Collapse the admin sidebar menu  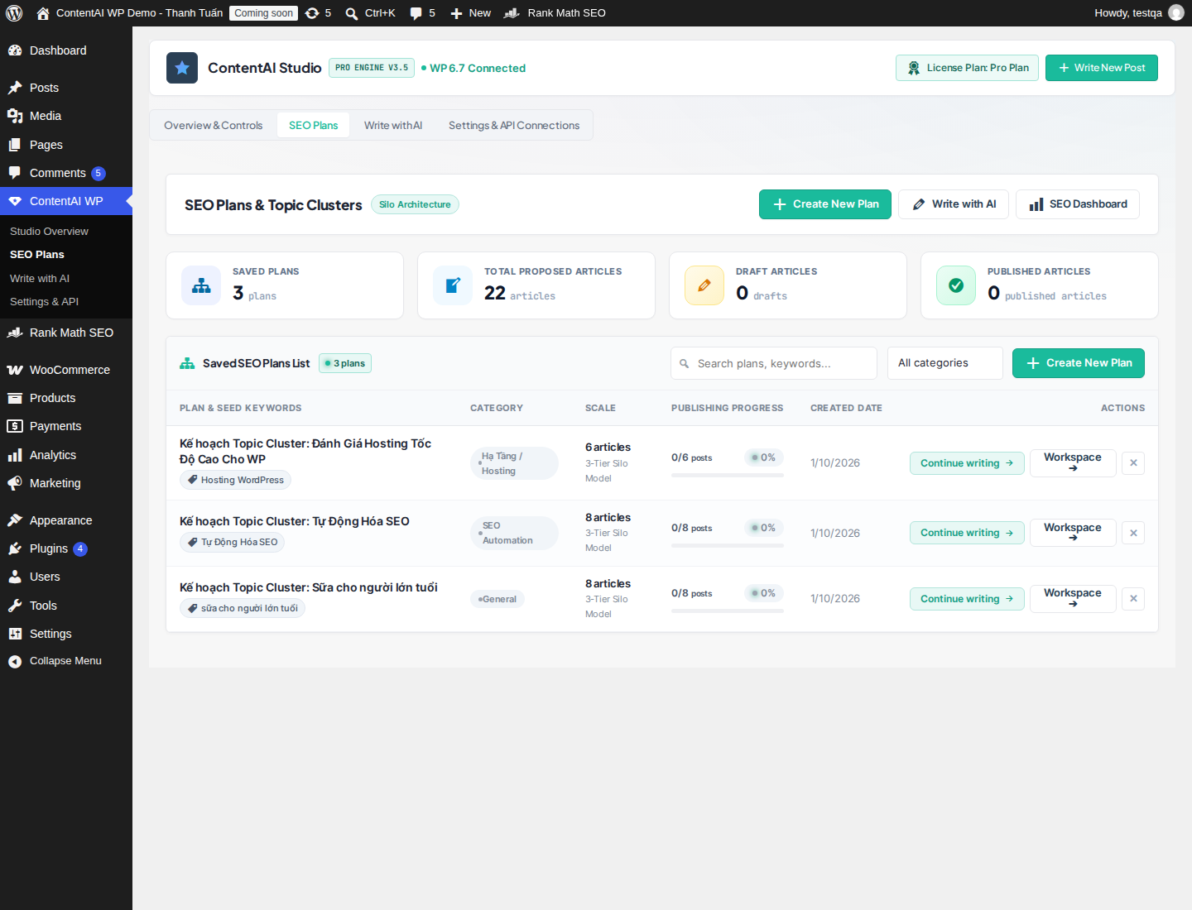point(66,661)
